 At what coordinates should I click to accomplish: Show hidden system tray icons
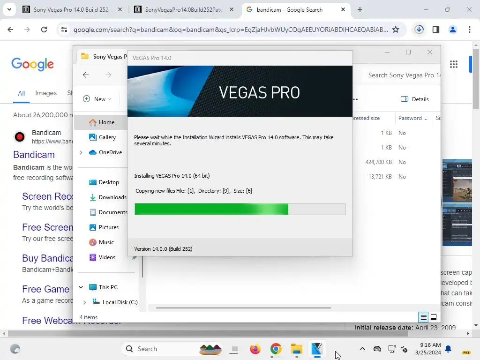coord(362,349)
